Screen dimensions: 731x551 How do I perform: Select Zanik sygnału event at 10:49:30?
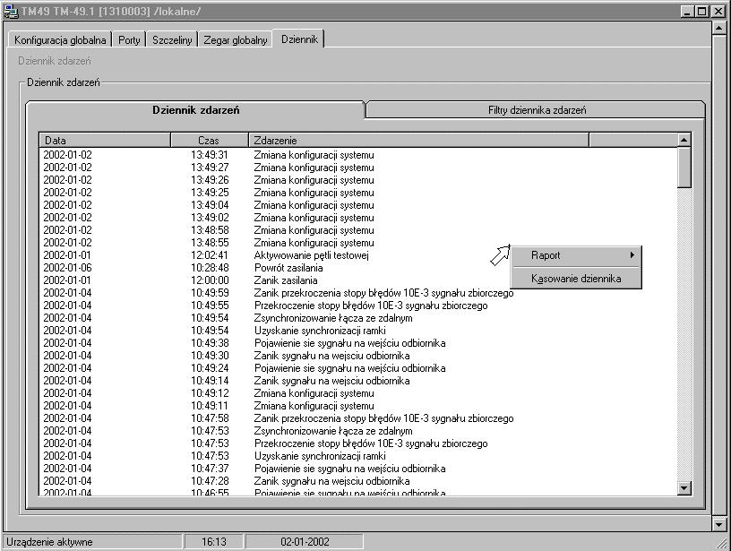[x=358, y=357]
